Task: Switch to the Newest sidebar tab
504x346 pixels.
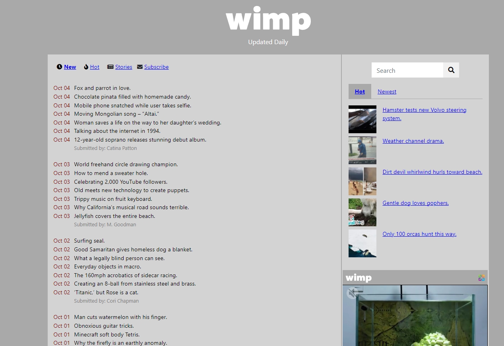Action: (x=387, y=91)
